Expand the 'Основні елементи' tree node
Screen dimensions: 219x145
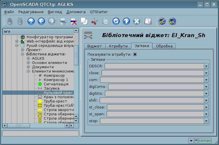pos(28,63)
